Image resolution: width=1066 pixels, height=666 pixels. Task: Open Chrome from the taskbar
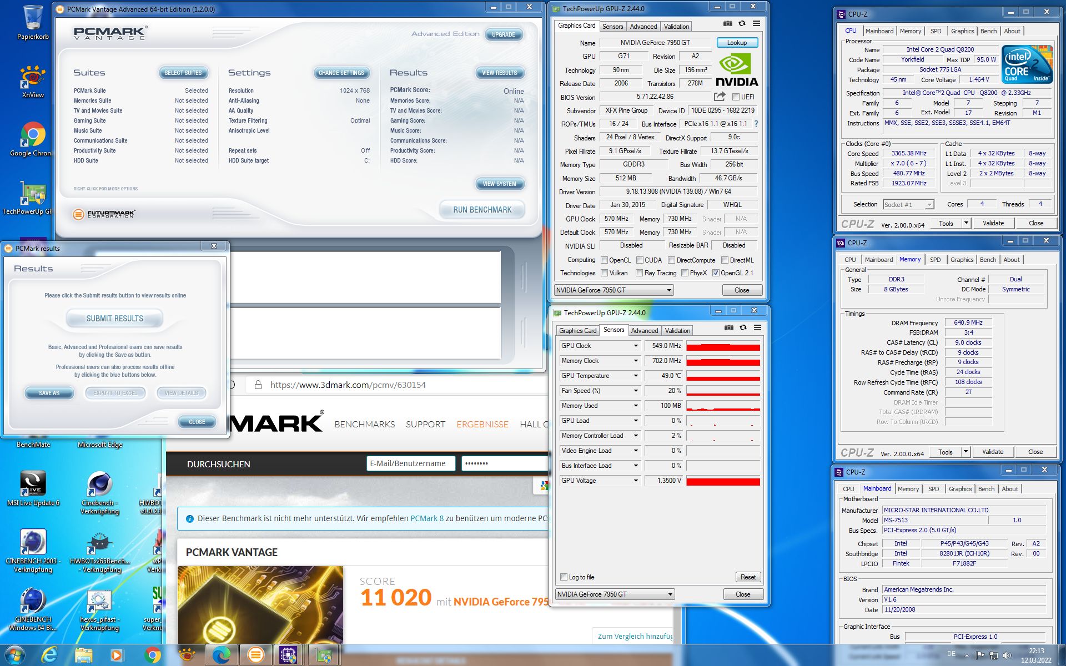(152, 655)
